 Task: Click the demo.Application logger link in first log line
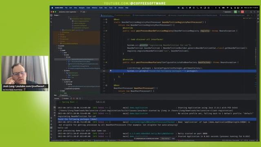(x=139, y=108)
